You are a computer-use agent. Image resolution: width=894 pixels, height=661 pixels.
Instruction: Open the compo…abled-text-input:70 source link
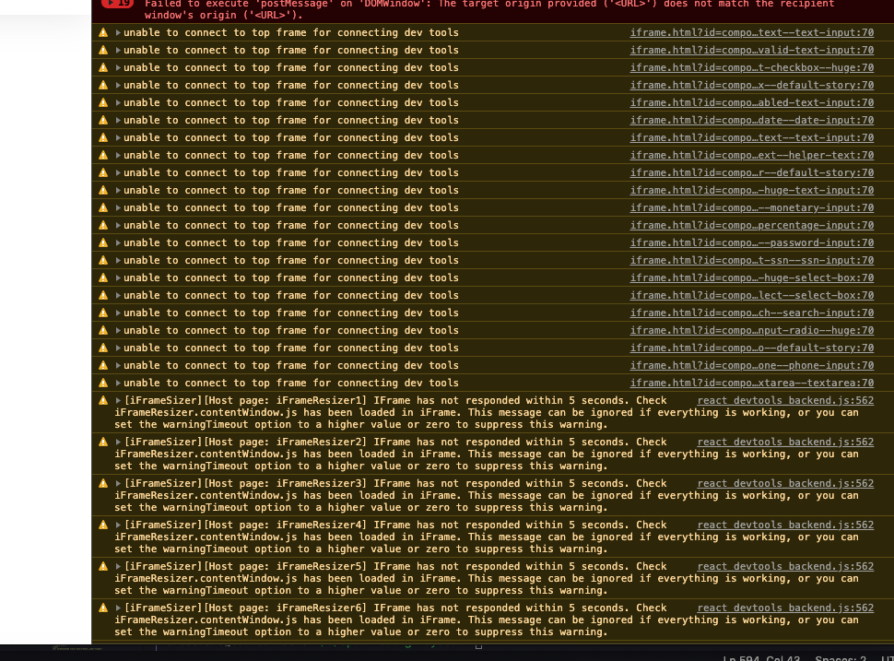coord(751,102)
